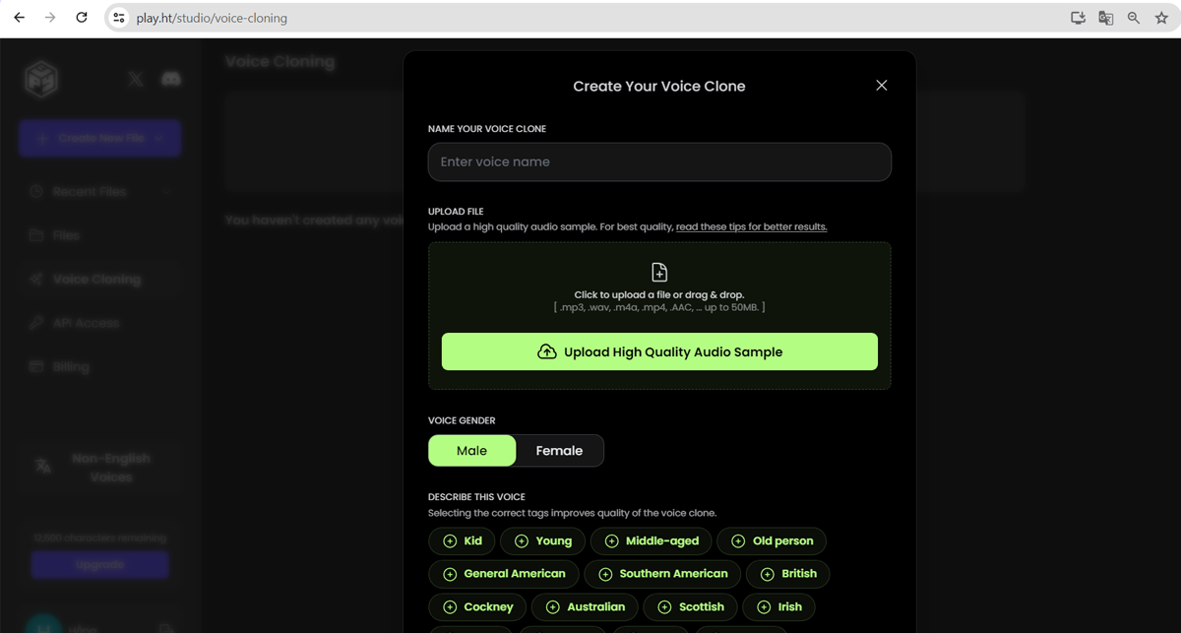Add the Australian accent tag
Image resolution: width=1181 pixels, height=633 pixels.
[x=585, y=607]
